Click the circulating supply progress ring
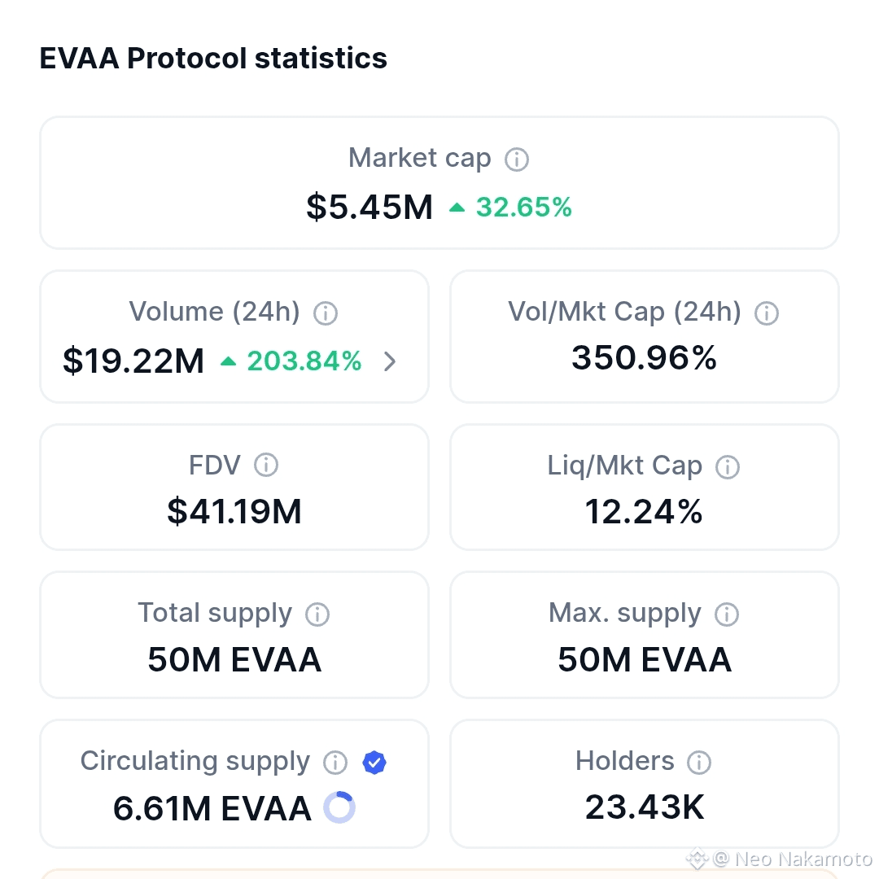879x879 pixels. point(339,807)
